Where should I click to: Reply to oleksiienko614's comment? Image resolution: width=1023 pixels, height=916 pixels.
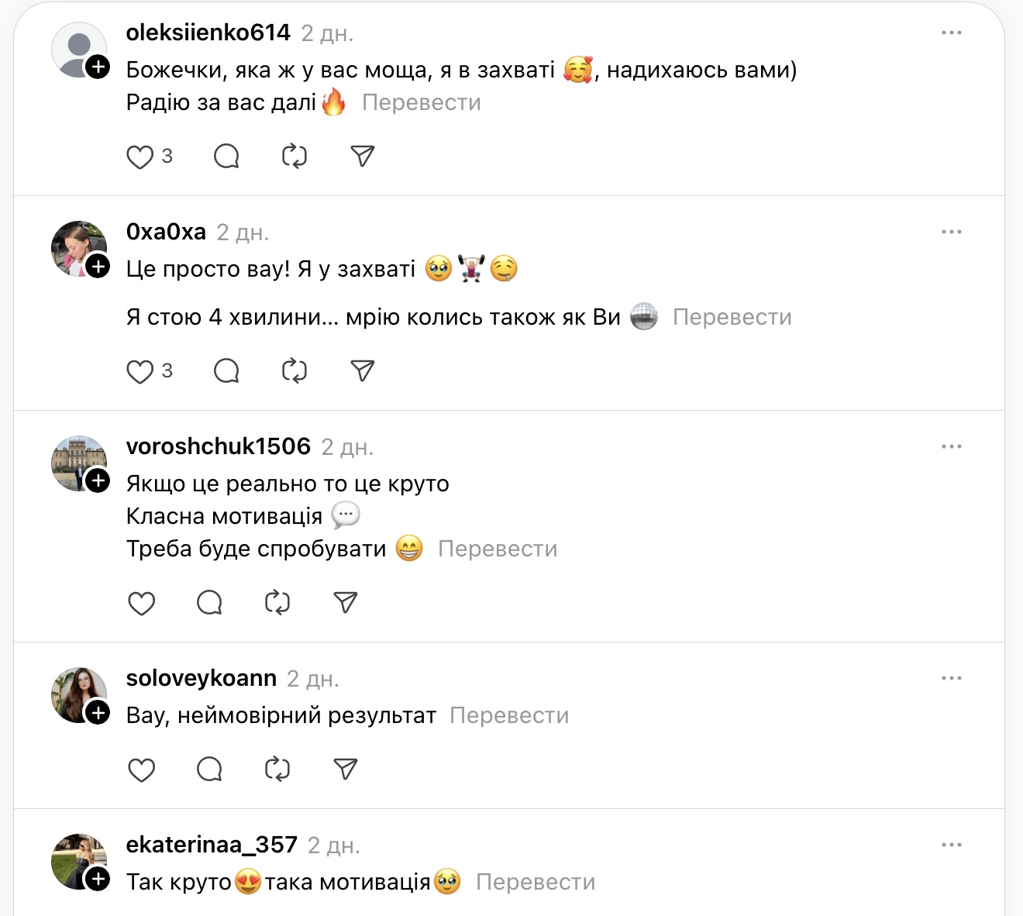226,157
